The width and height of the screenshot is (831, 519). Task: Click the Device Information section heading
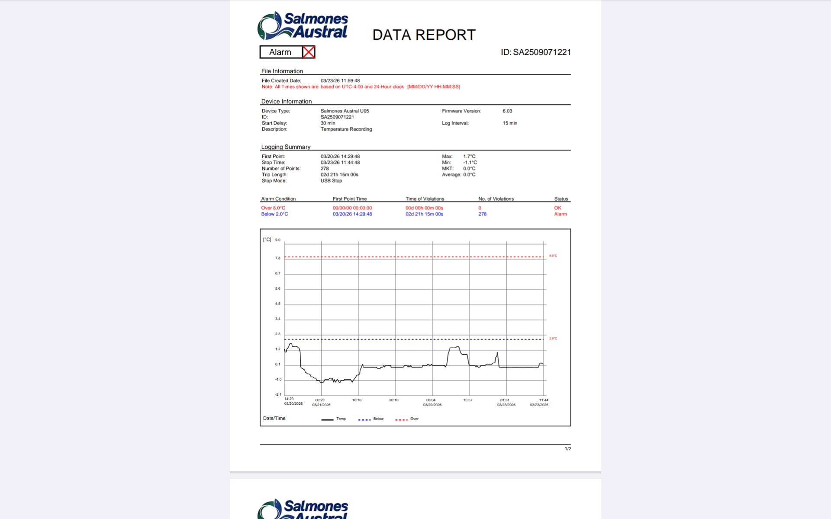[x=286, y=102]
